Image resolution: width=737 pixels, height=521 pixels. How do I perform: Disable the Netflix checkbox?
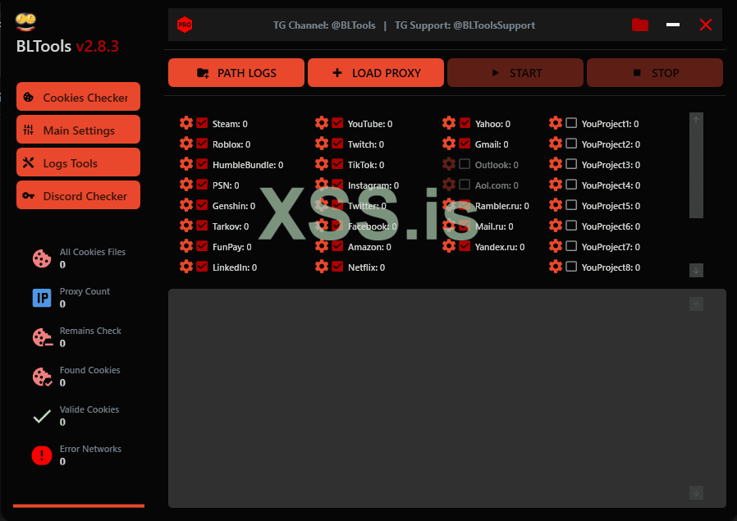point(337,267)
